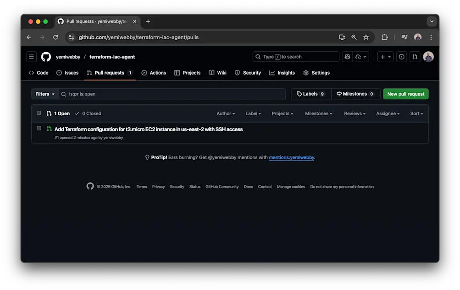Viewport: 460px width, 290px height.
Task: Expand the Reviews filter
Action: [355, 113]
